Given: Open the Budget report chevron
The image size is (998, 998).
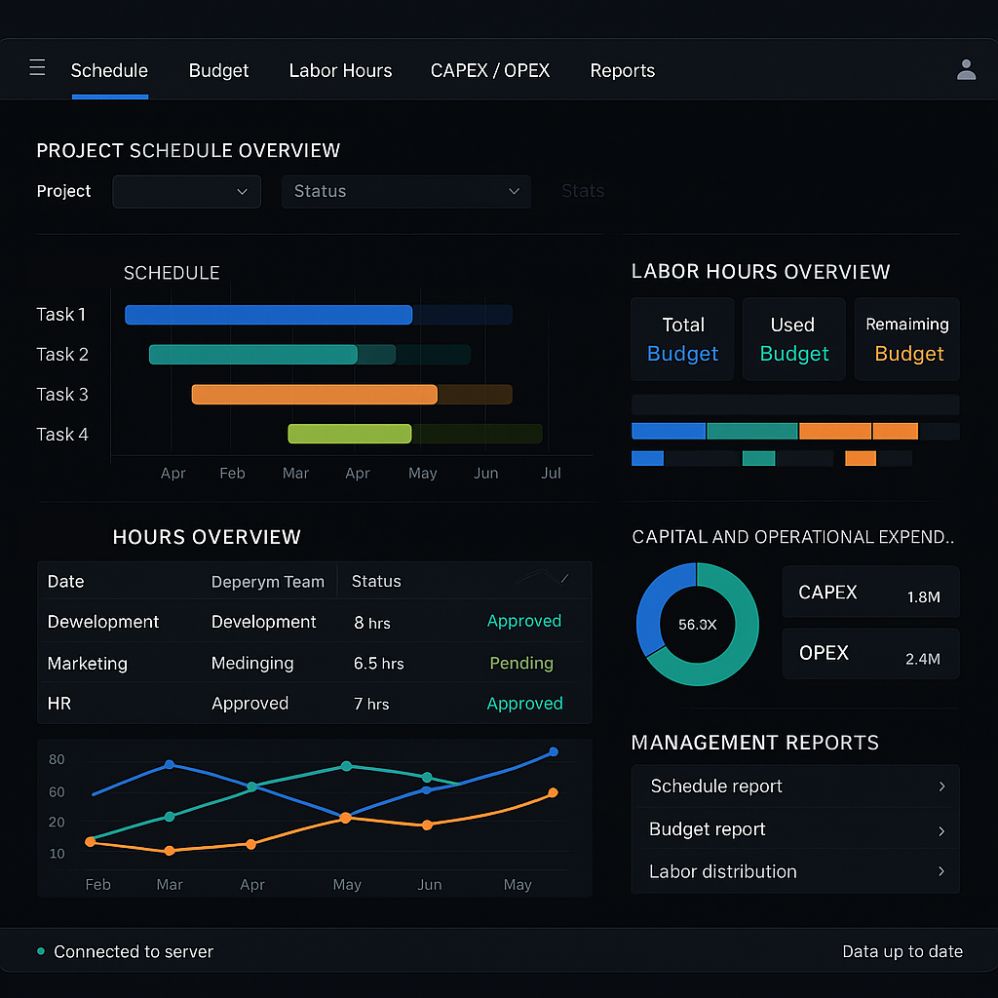Looking at the screenshot, I should point(942,830).
